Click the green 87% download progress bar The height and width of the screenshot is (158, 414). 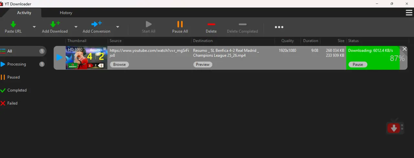tap(373, 58)
